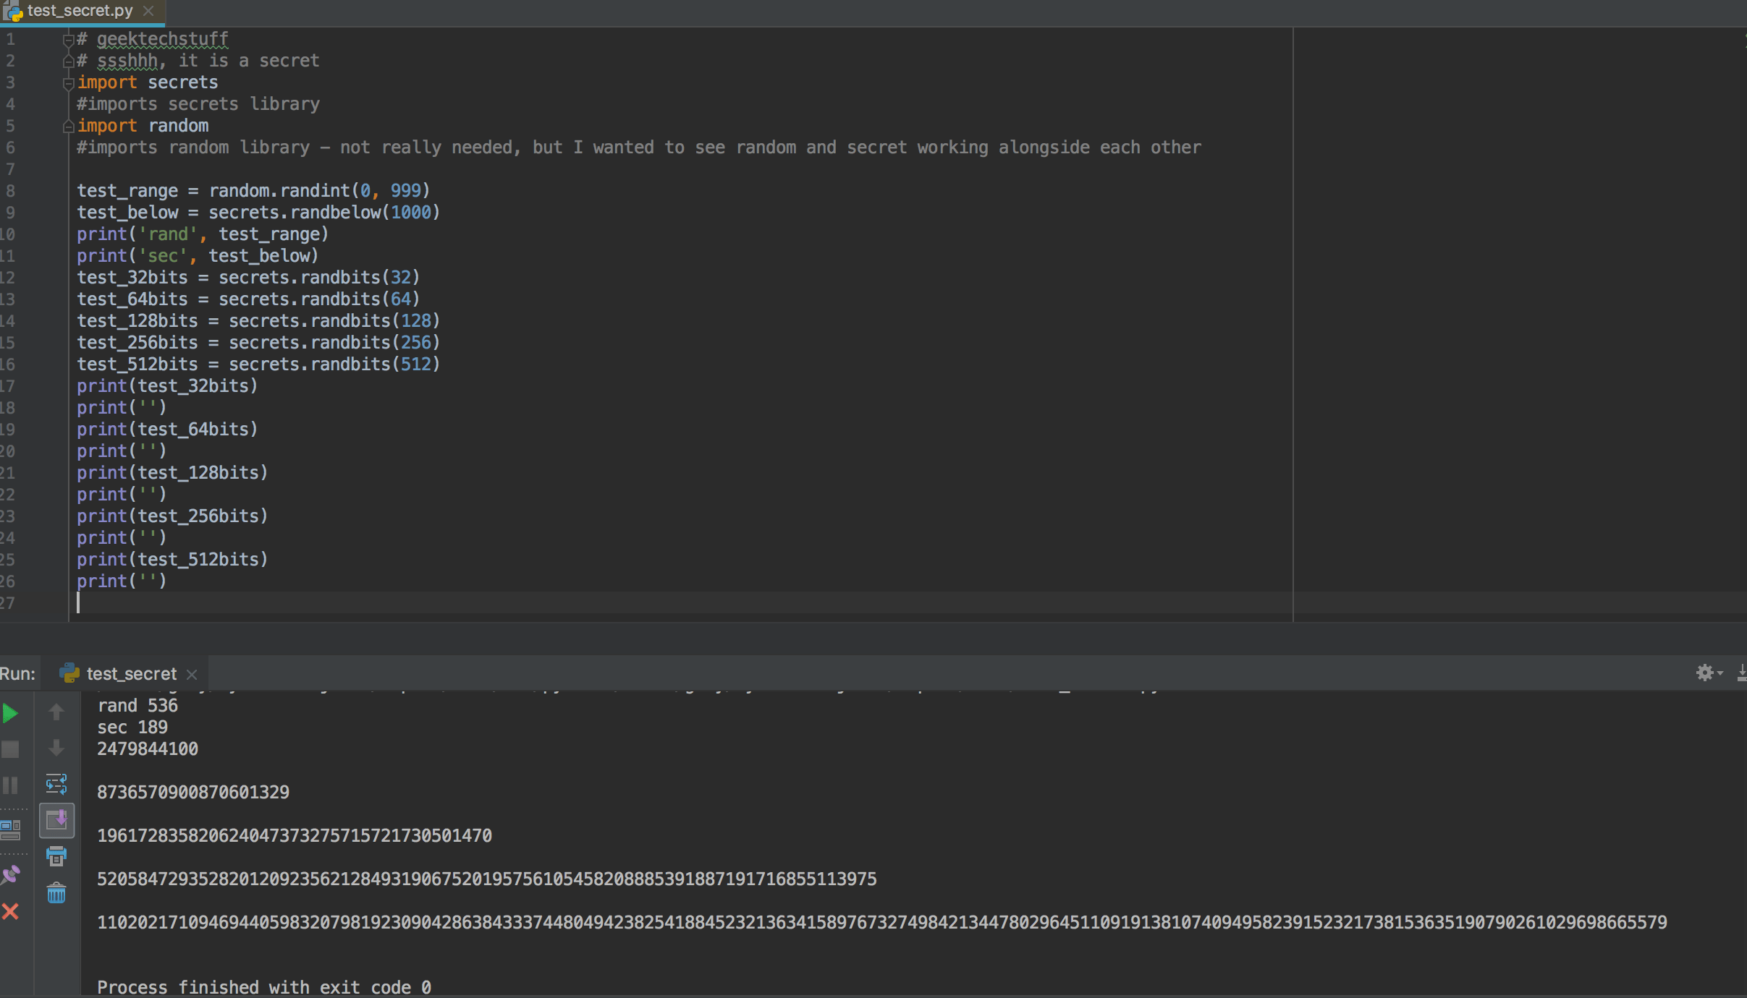Jump up the stack trace
This screenshot has width=1747, height=998.
click(56, 712)
